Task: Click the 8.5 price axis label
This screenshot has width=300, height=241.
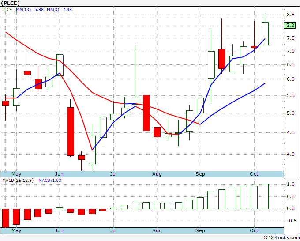Action: click(x=290, y=15)
